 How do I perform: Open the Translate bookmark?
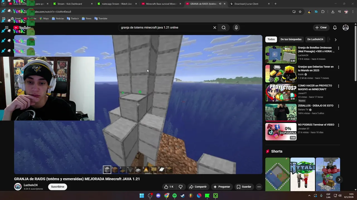(x=101, y=19)
